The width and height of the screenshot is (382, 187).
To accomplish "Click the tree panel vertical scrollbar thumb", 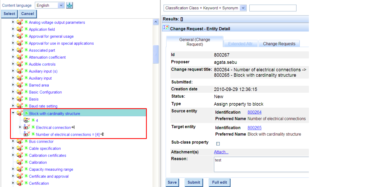I will tap(156, 54).
